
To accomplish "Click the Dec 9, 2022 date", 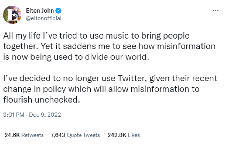I will pyautogui.click(x=45, y=115).
